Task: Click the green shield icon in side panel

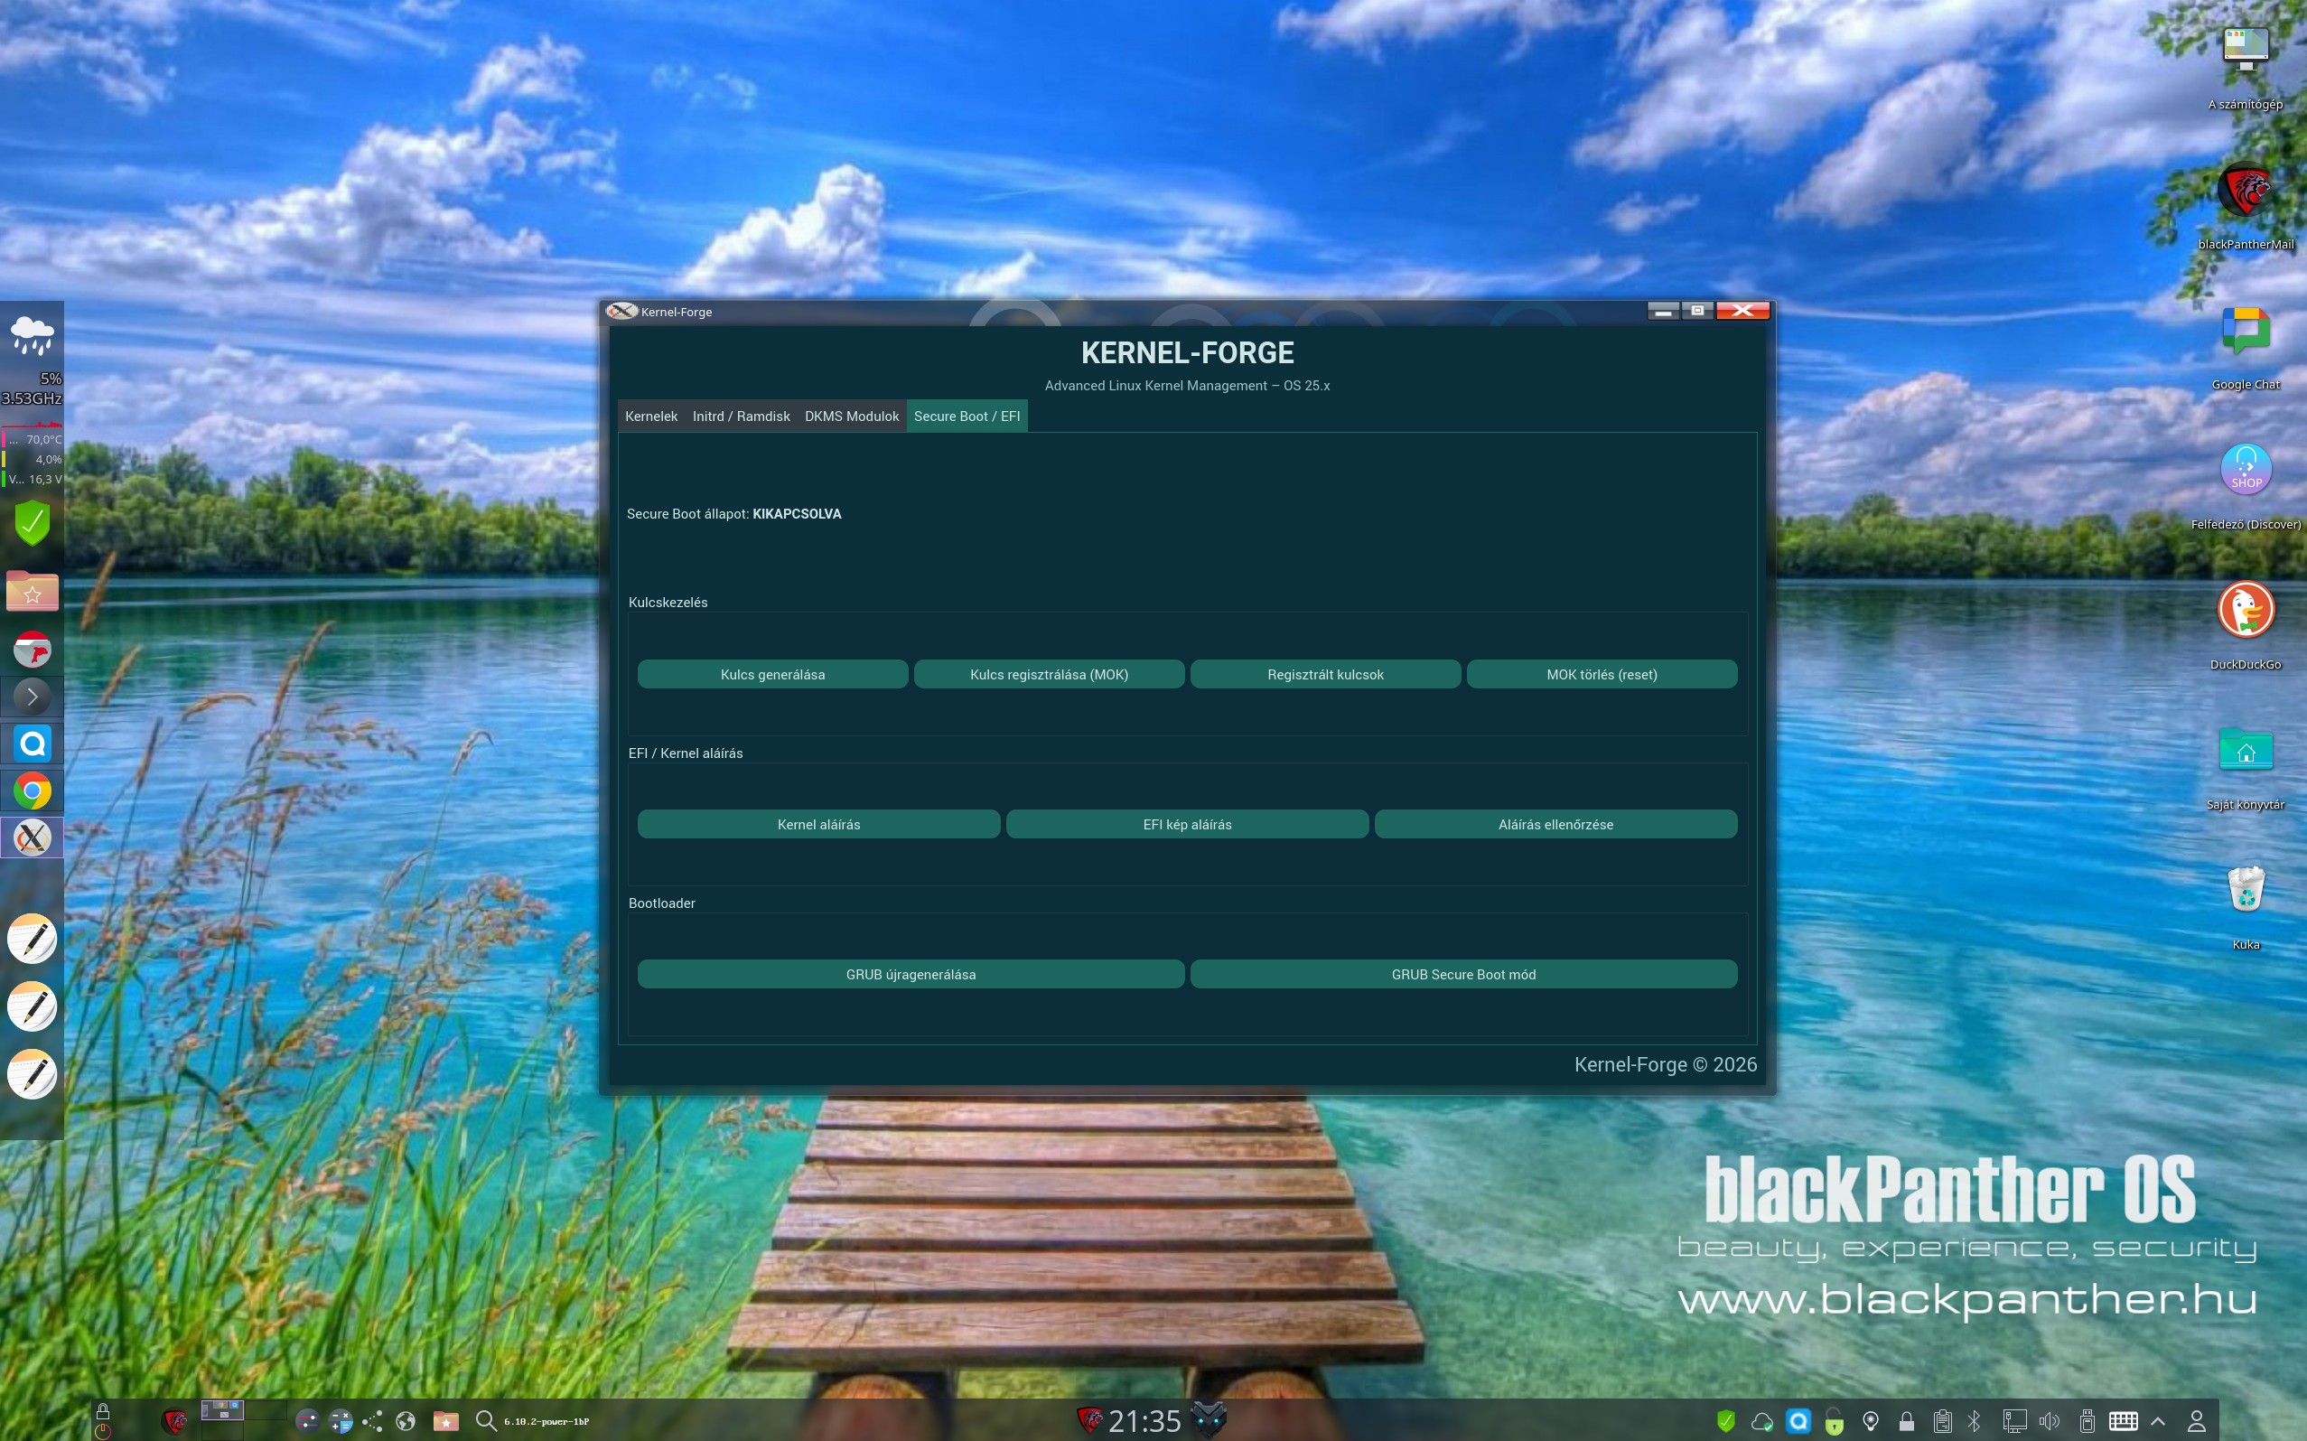Action: 33,522
